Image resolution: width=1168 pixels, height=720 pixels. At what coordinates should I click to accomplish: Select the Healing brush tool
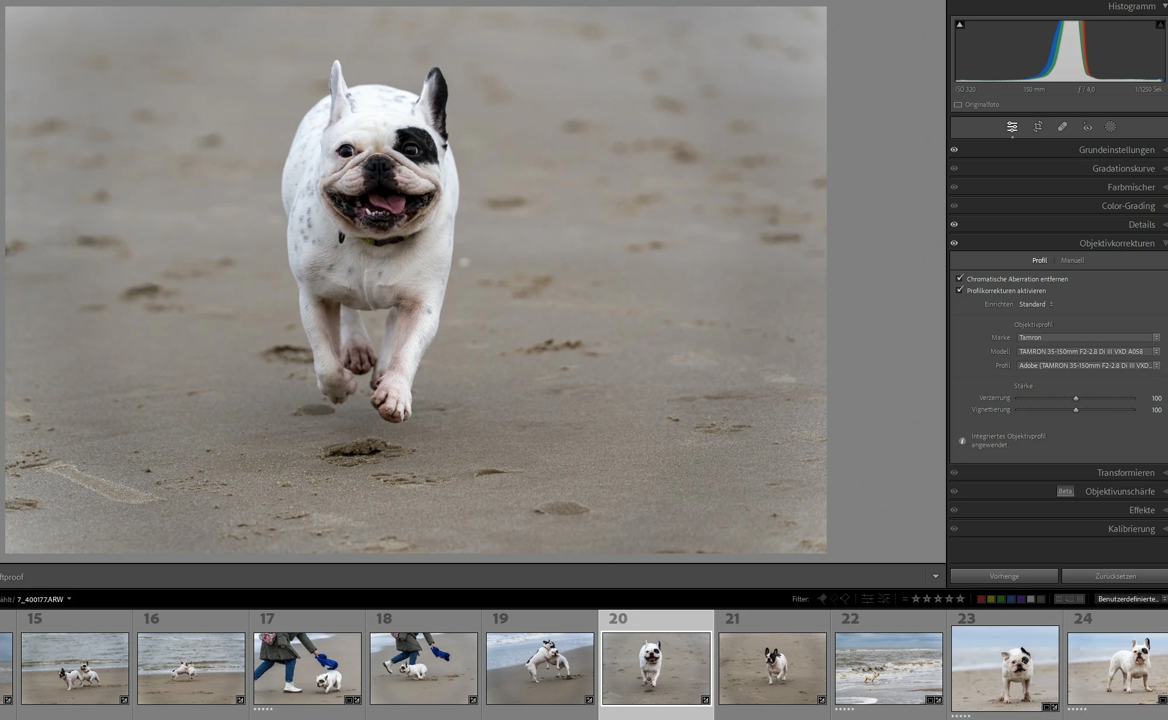tap(1062, 127)
